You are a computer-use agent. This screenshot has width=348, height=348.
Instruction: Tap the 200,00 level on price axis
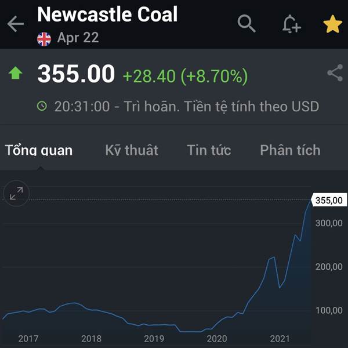point(329,267)
